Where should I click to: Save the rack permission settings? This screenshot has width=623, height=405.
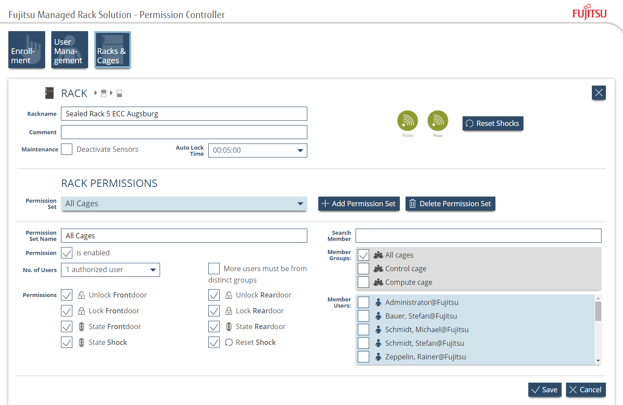tap(545, 390)
